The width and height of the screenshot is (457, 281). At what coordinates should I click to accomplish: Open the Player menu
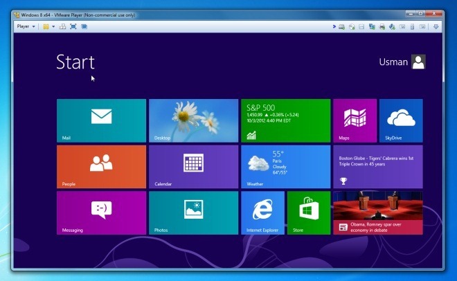pyautogui.click(x=26, y=26)
